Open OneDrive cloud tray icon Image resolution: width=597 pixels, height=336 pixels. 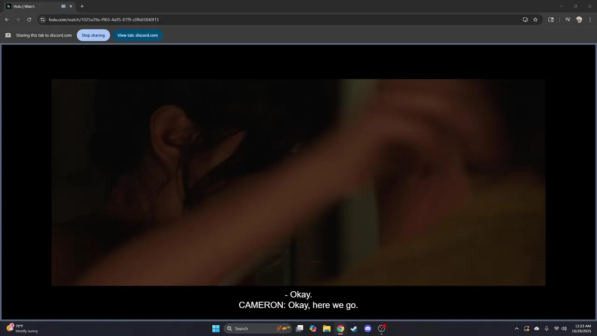537,329
